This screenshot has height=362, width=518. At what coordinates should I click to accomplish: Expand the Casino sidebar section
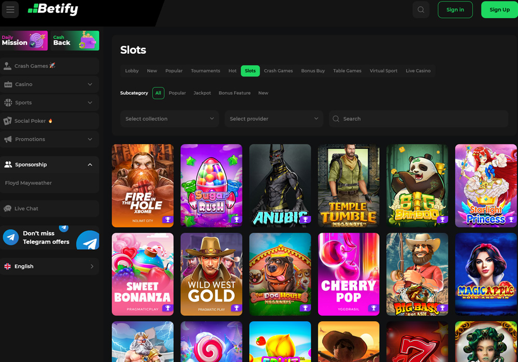(90, 84)
